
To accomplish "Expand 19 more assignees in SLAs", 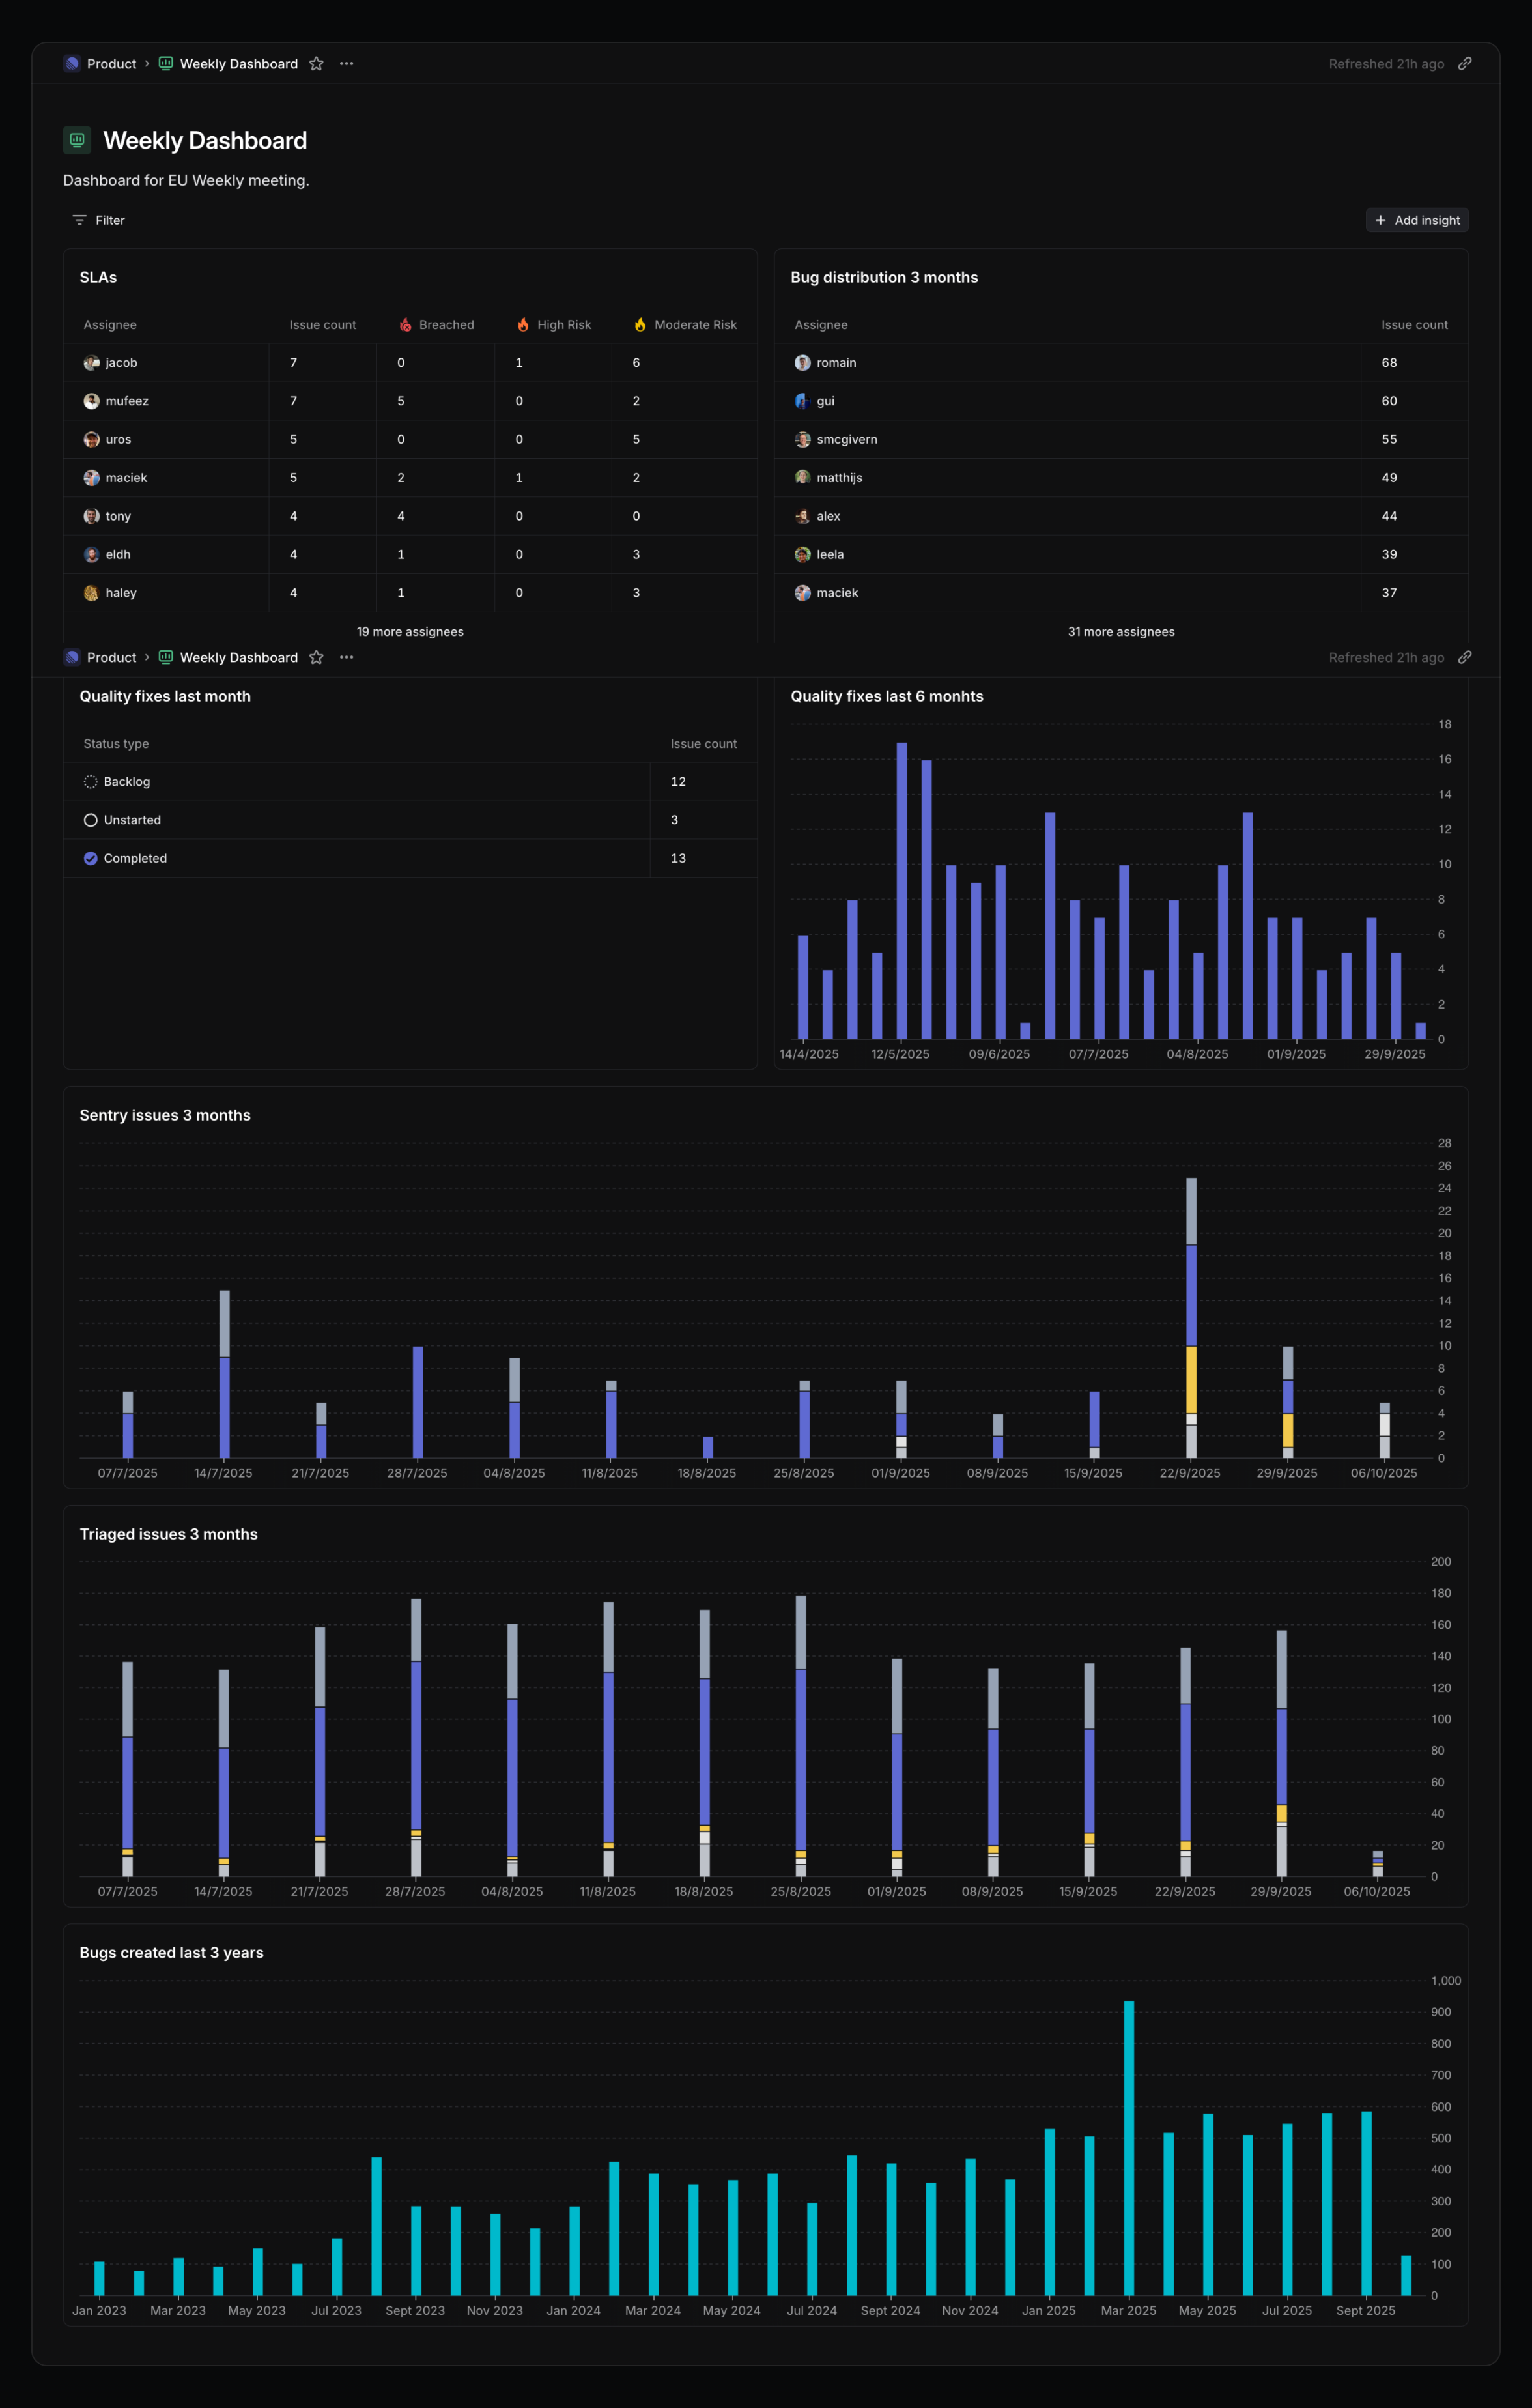I will (410, 632).
